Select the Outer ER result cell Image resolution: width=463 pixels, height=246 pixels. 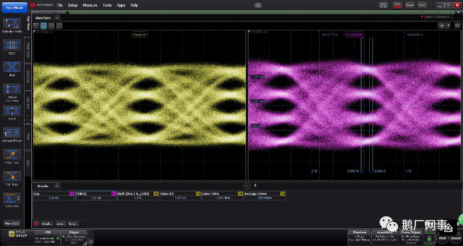pos(180,197)
